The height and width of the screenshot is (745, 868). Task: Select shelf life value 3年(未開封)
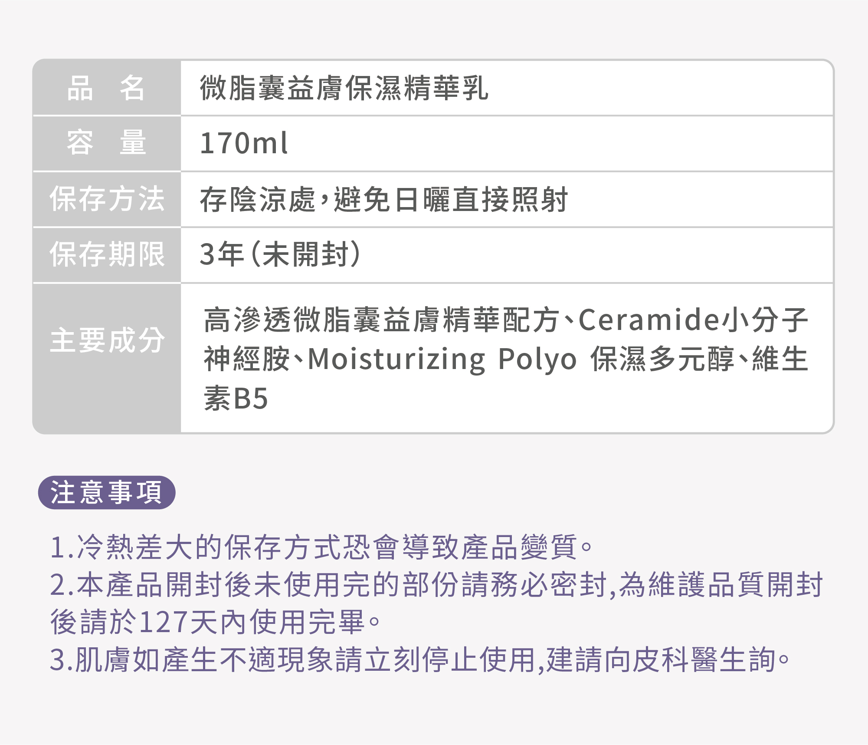point(280,254)
